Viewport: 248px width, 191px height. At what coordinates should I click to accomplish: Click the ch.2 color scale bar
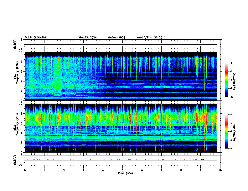[227, 131]
